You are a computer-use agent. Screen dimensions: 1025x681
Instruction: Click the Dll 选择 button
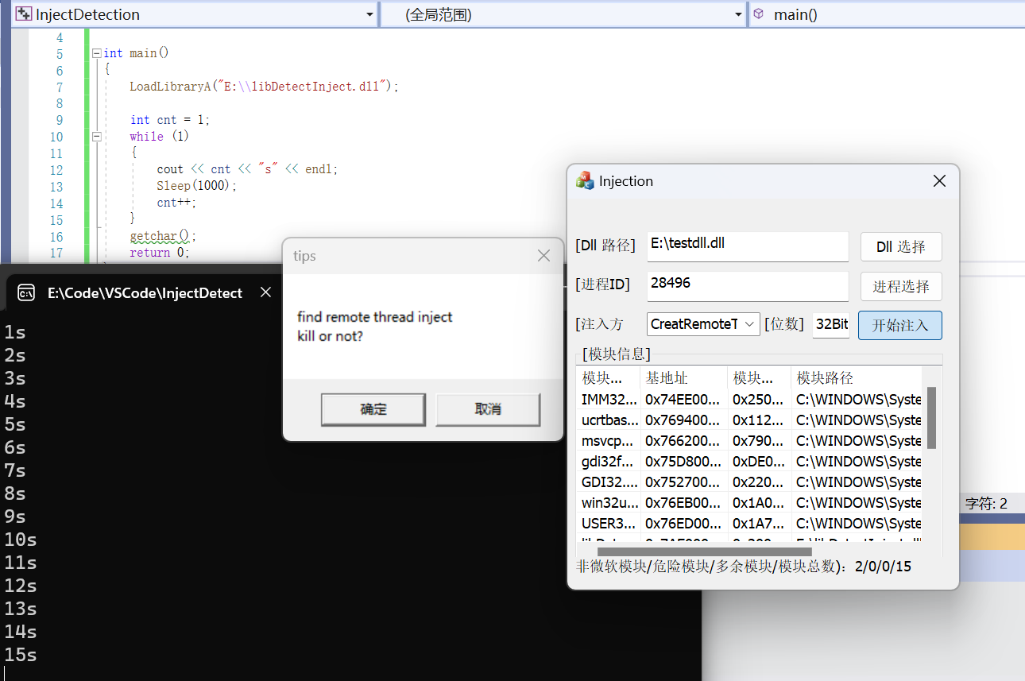click(901, 247)
